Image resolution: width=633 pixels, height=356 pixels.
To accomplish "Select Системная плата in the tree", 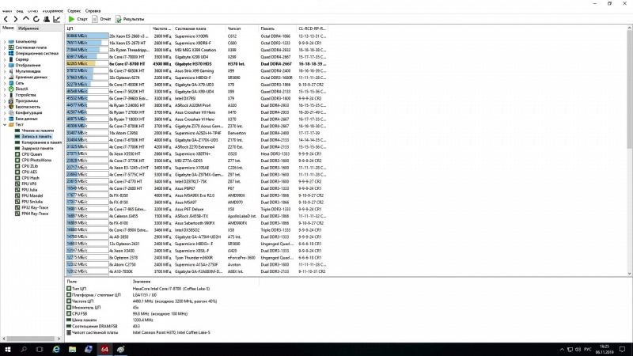I will tap(31, 47).
